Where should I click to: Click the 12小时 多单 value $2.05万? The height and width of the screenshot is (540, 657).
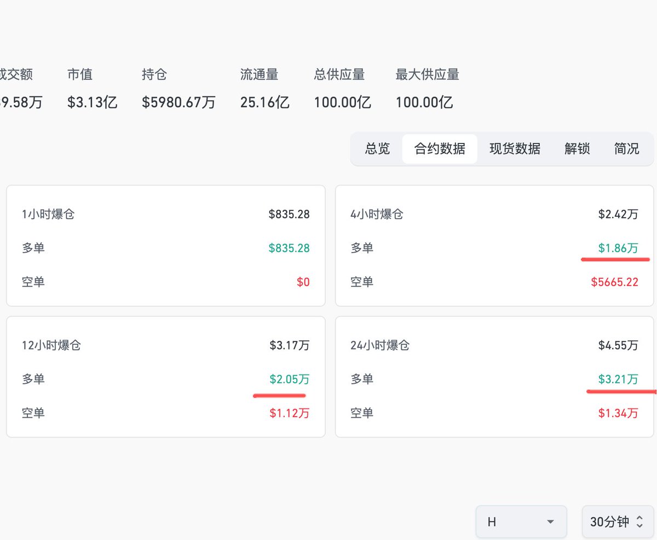click(289, 379)
